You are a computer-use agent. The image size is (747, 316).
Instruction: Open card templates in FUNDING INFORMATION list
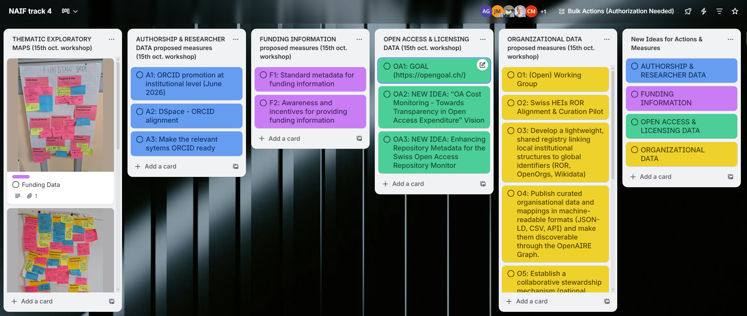point(359,138)
